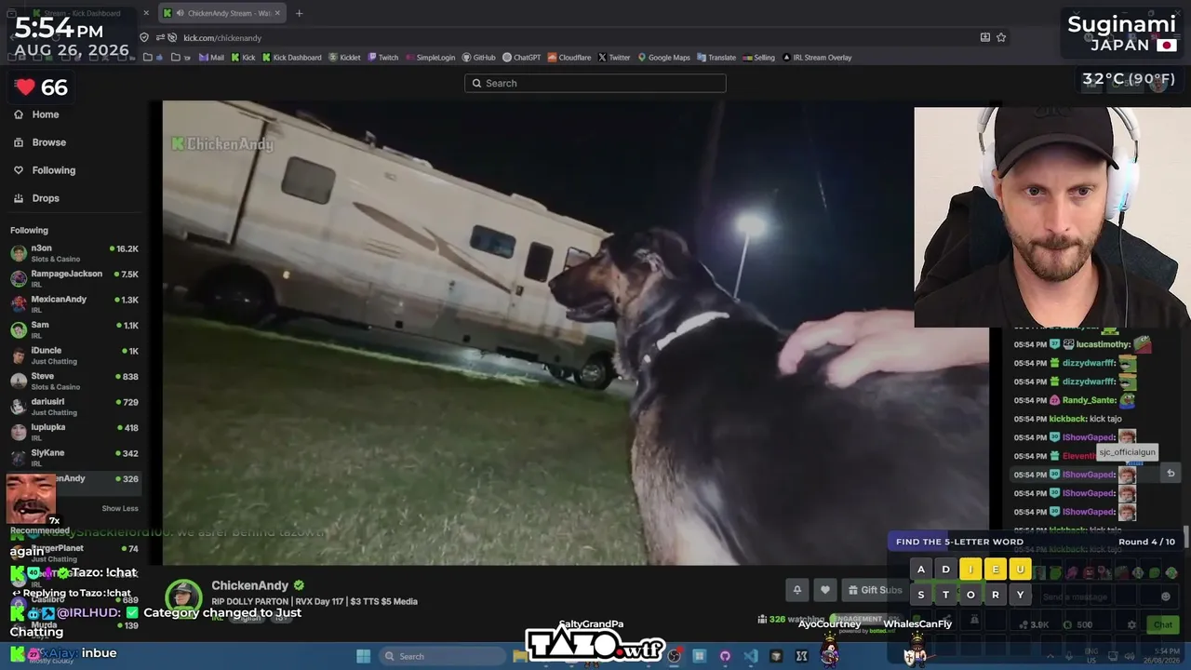Viewport: 1191px width, 670px height.
Task: Open Visual Studio Code from the taskbar
Action: click(751, 656)
